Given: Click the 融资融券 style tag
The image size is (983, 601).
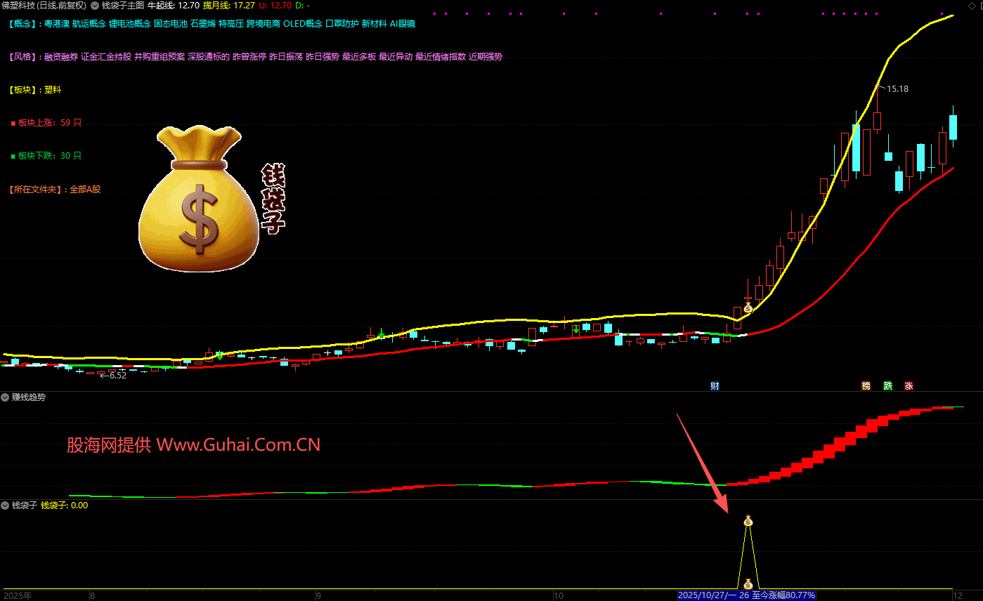Looking at the screenshot, I should (x=61, y=57).
